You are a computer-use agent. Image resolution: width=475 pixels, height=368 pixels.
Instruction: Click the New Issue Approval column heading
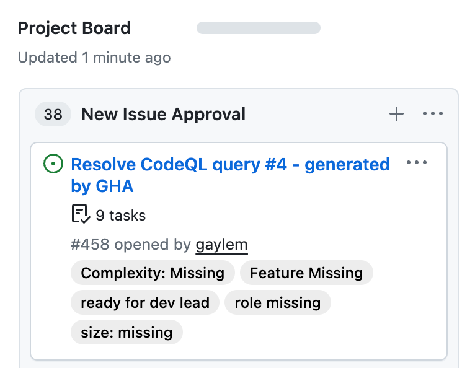[x=164, y=115]
